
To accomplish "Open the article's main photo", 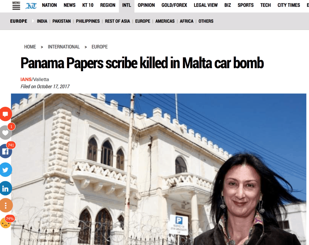I will (159, 169).
